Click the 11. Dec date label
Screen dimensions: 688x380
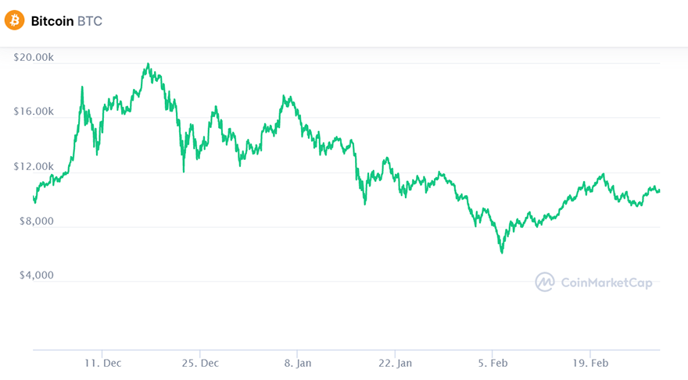102,363
